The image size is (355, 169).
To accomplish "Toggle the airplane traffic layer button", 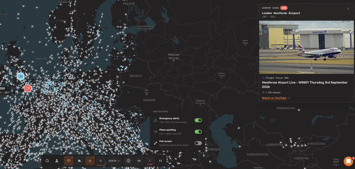I will (90, 161).
